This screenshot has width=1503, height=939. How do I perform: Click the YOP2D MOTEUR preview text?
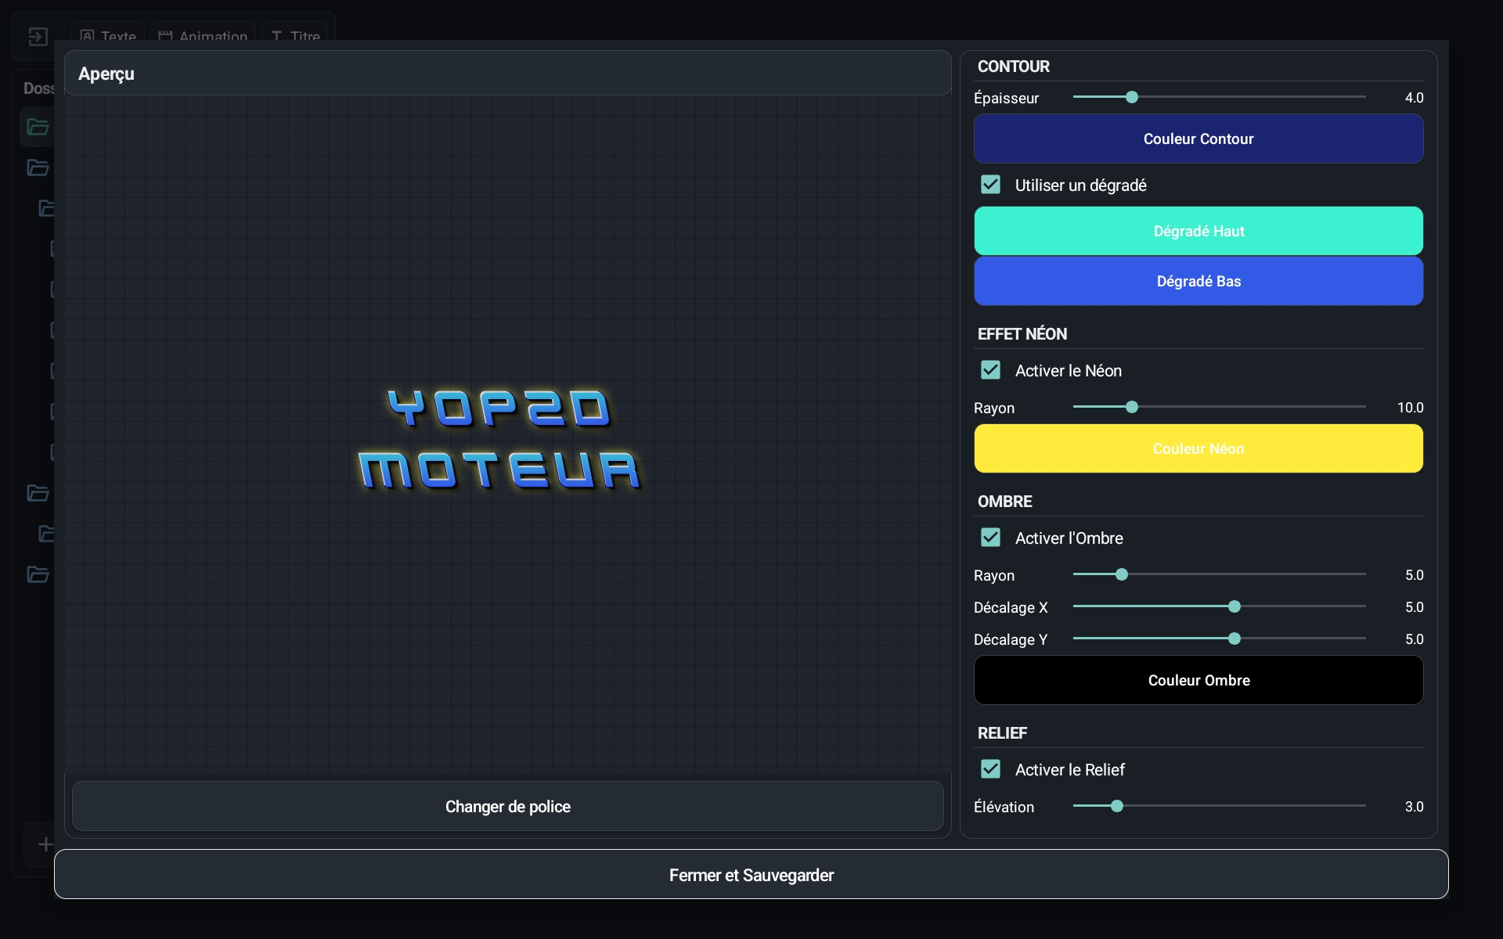[499, 439]
